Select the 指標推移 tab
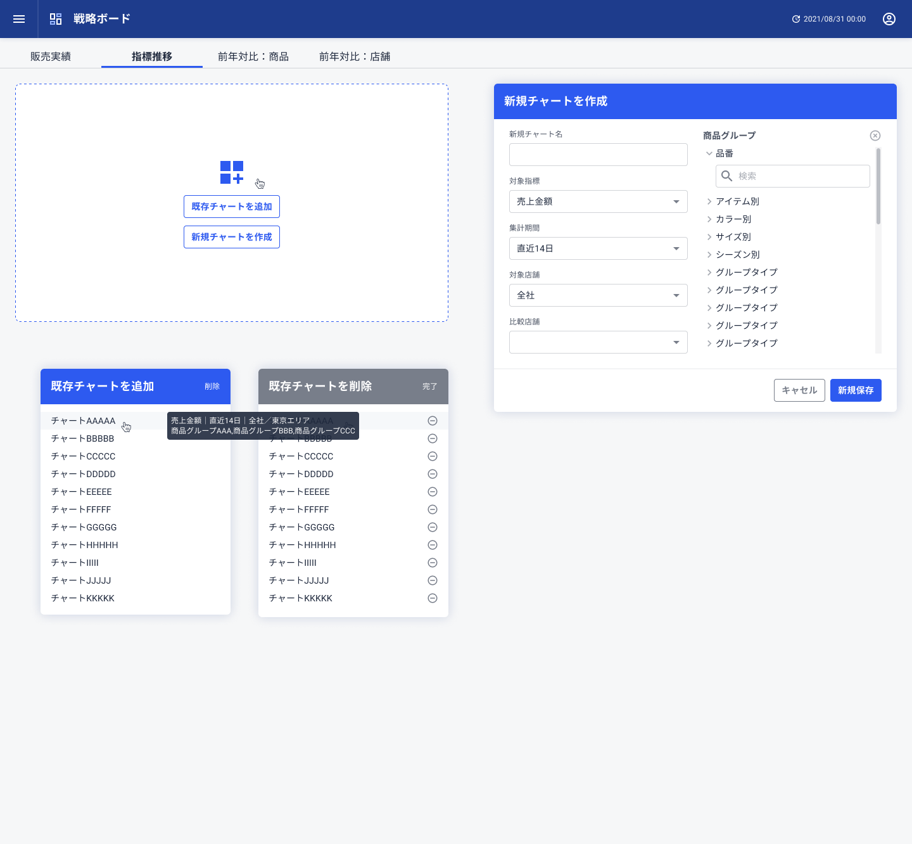912x844 pixels. click(x=152, y=56)
